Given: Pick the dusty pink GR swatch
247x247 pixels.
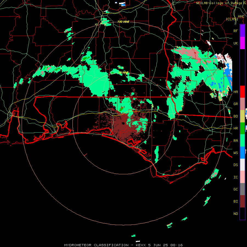Looking at the screenshot, I should 242,104.
